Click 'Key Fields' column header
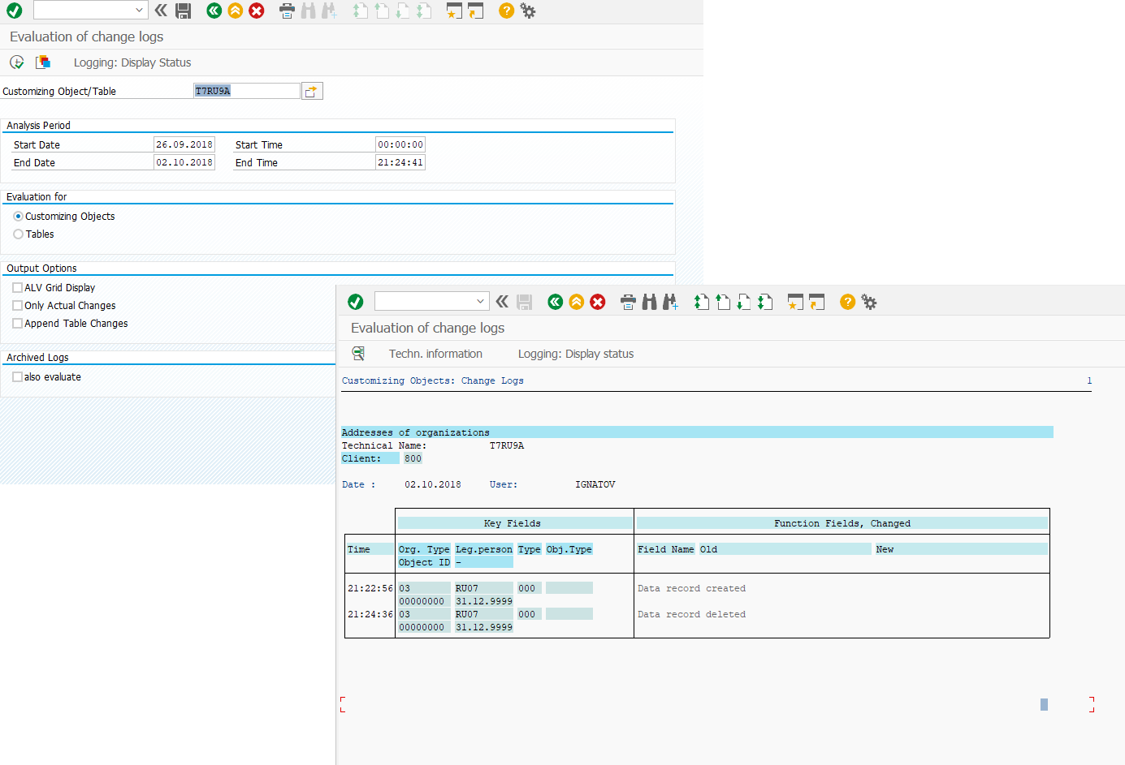Screen dimensions: 1125x765 (x=514, y=523)
